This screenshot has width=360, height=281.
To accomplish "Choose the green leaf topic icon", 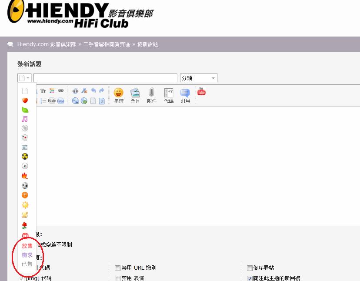I will click(x=25, y=110).
